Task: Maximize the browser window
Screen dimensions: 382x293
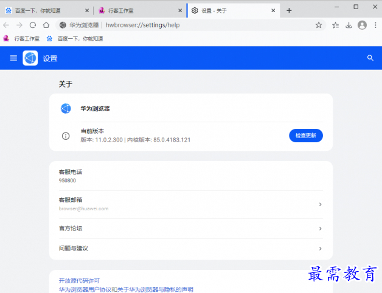Action: click(x=356, y=7)
